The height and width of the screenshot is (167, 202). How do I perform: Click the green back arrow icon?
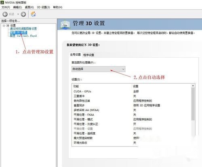pos(5,14)
